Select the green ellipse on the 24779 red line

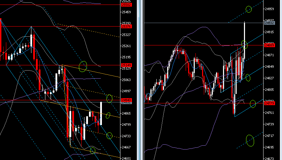pos(253,104)
